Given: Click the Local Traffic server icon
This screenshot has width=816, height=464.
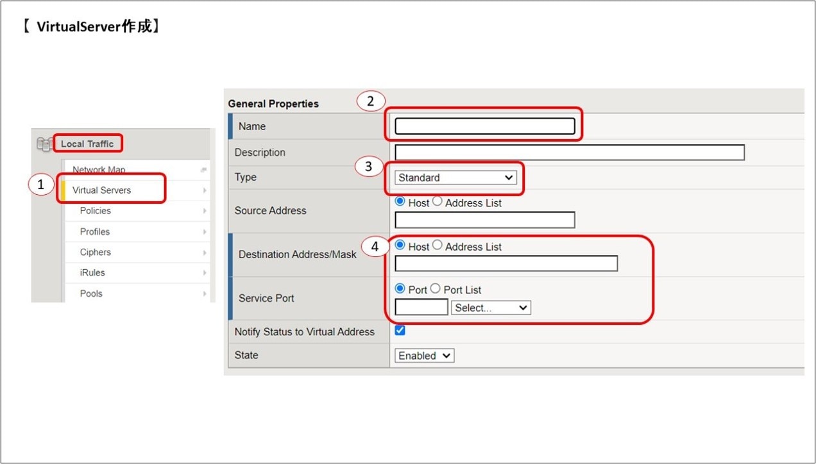Looking at the screenshot, I should click(x=44, y=145).
